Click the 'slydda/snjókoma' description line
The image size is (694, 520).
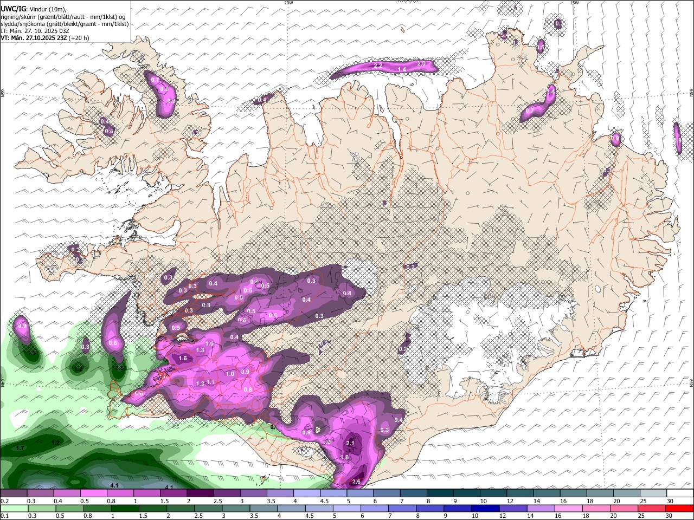(x=65, y=24)
